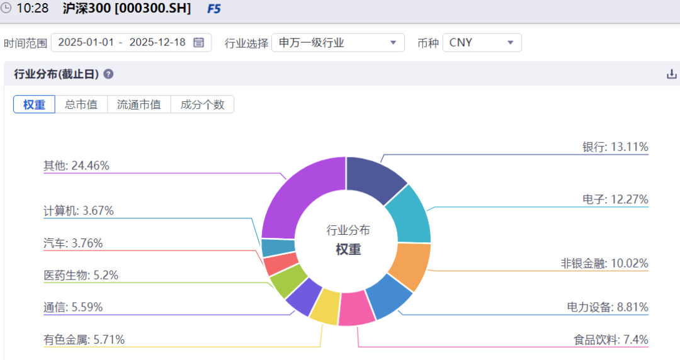Viewport: 680px width, 360px height.
Task: Click the indigo 通信 donut segment
Action: tap(303, 298)
